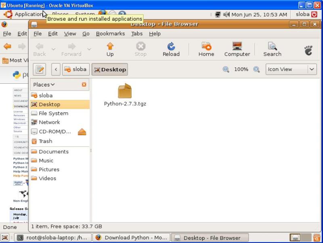This screenshot has height=243, width=323.
Task: Open the sloba user menu in the top panel
Action: (302, 14)
